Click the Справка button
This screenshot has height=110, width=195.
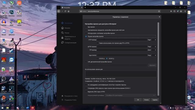155,100
